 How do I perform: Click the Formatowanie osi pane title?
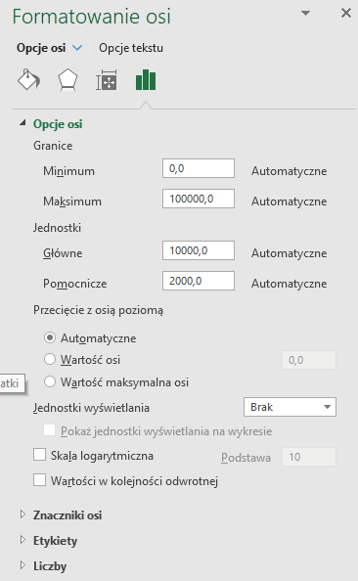pos(92,17)
